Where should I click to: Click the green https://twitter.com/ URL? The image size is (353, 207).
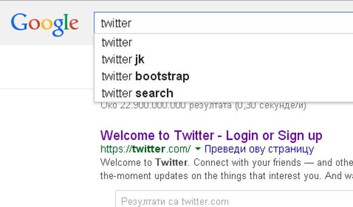(146, 149)
